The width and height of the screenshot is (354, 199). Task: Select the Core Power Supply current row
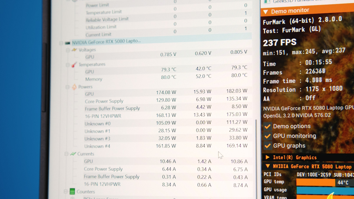(165, 169)
